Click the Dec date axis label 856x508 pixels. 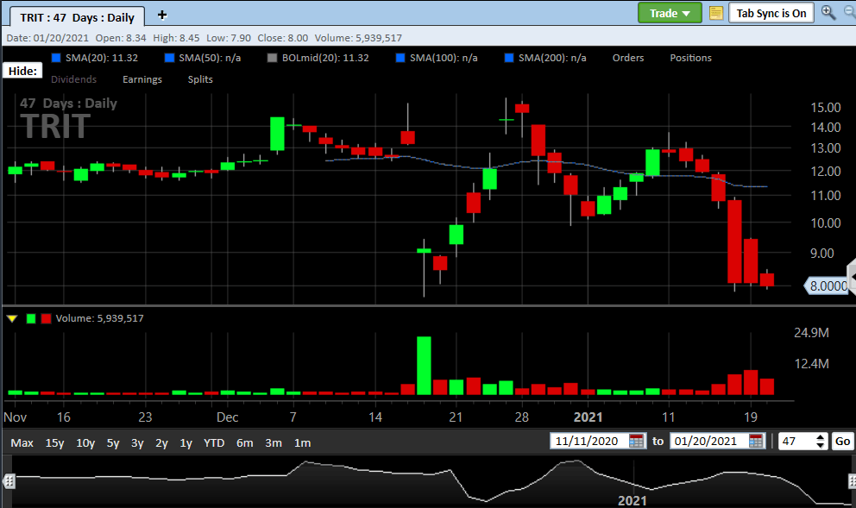227,417
